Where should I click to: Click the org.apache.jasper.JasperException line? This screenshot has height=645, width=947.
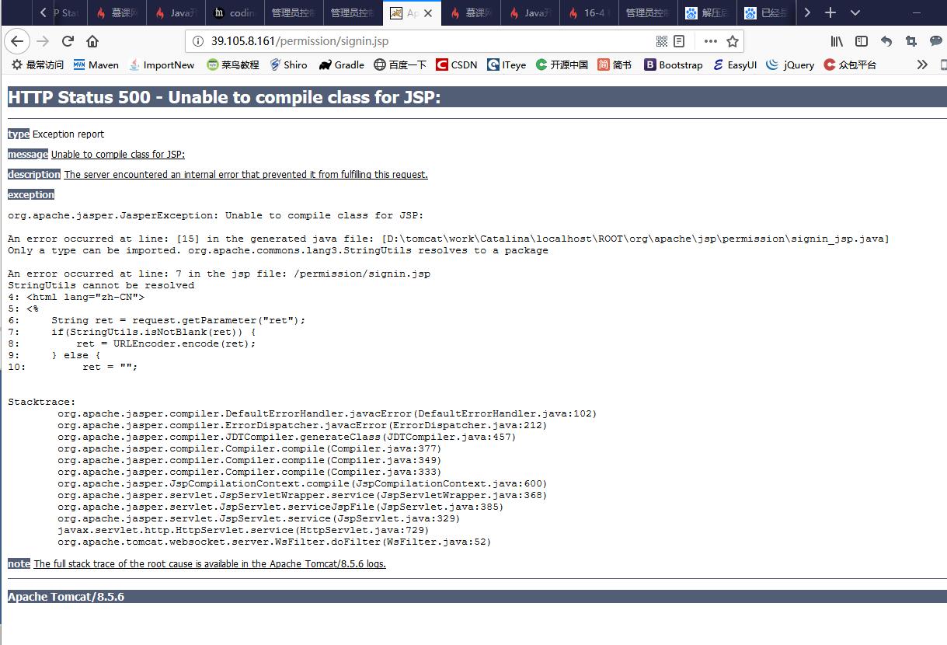click(x=216, y=215)
